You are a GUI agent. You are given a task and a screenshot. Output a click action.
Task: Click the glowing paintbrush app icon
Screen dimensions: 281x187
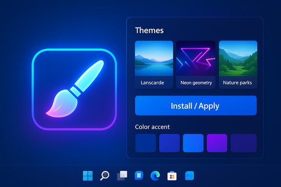pos(74,89)
